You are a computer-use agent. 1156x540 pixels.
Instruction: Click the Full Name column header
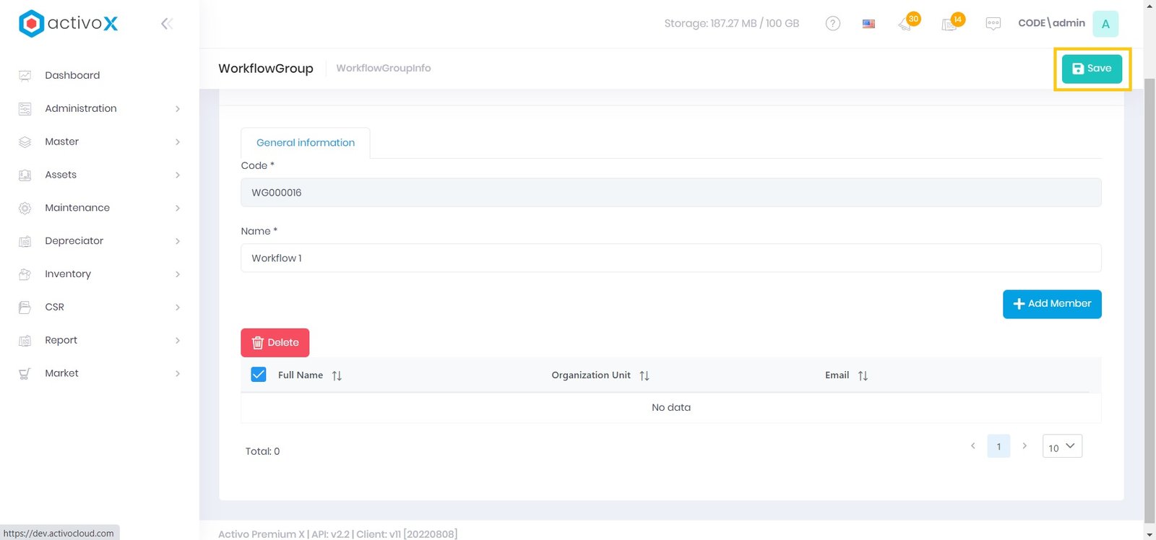[301, 375]
